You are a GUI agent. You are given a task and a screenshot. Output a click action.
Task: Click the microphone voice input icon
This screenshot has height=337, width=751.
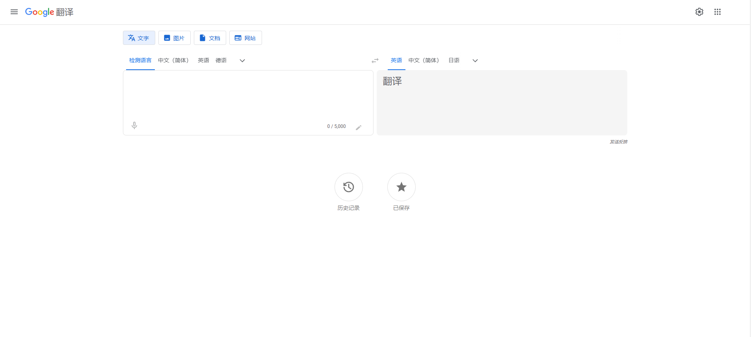[x=134, y=126]
